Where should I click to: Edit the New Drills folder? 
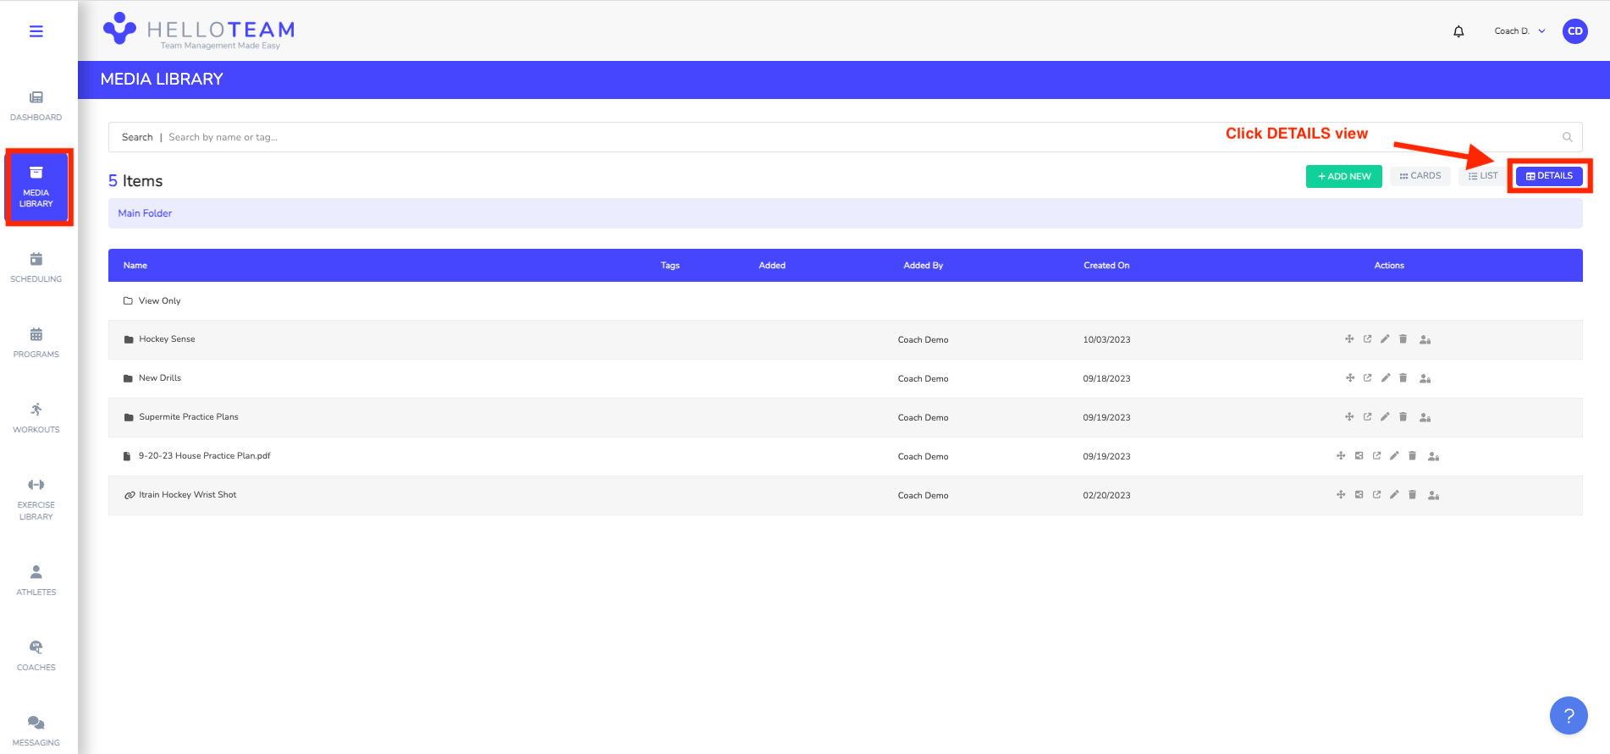(1385, 378)
